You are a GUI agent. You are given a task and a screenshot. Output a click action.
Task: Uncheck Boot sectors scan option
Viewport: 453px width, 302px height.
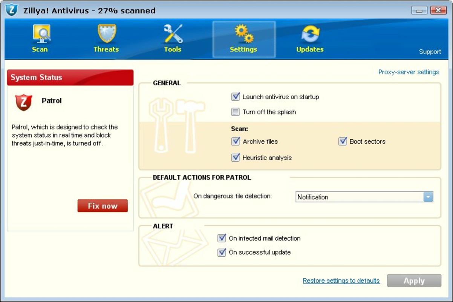pyautogui.click(x=343, y=141)
